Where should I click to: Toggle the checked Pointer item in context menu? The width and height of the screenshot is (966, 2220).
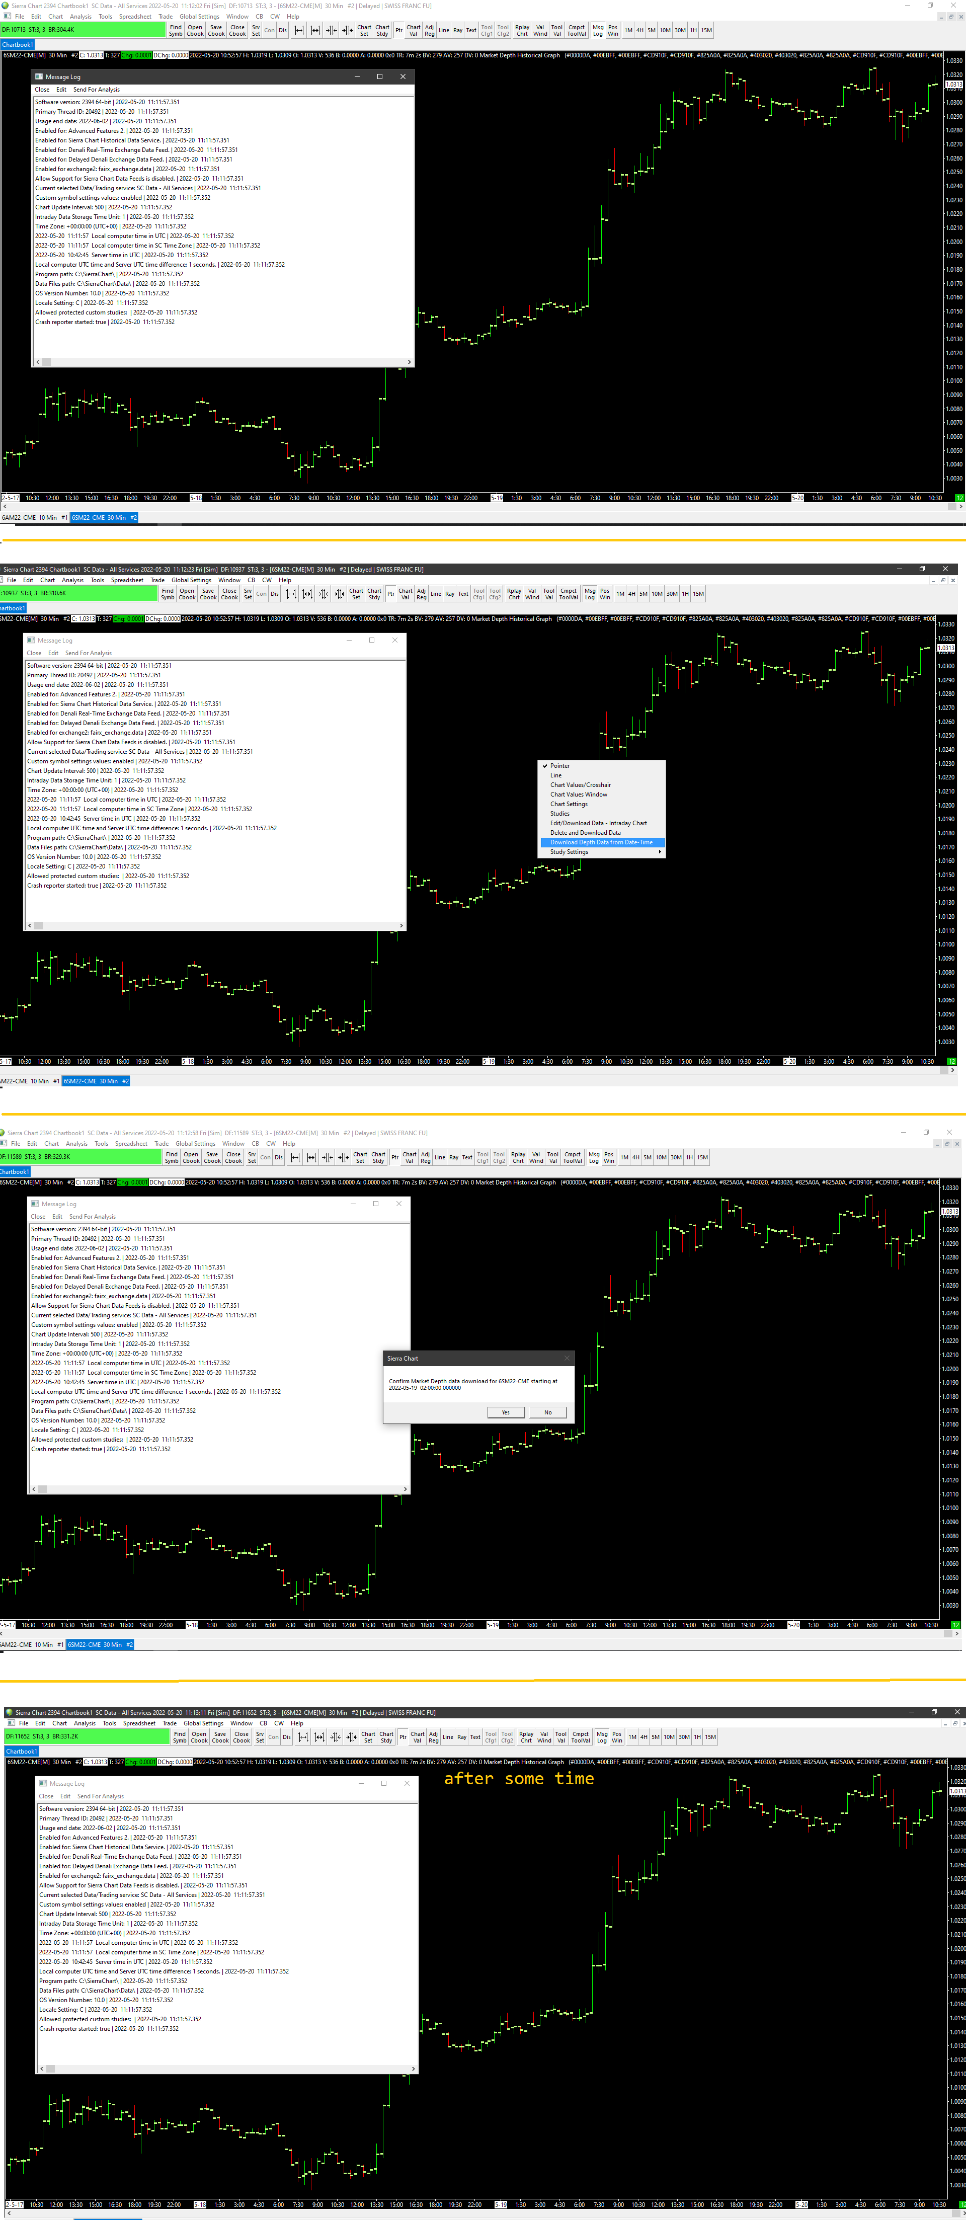[x=560, y=765]
